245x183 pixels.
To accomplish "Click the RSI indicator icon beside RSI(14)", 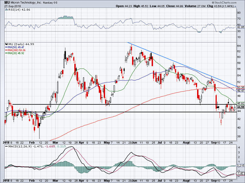I will pyautogui.click(x=7, y=10).
